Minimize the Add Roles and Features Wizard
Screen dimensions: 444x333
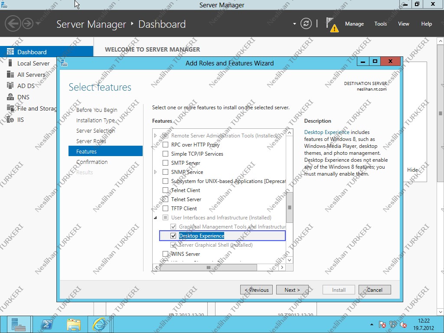(x=363, y=61)
